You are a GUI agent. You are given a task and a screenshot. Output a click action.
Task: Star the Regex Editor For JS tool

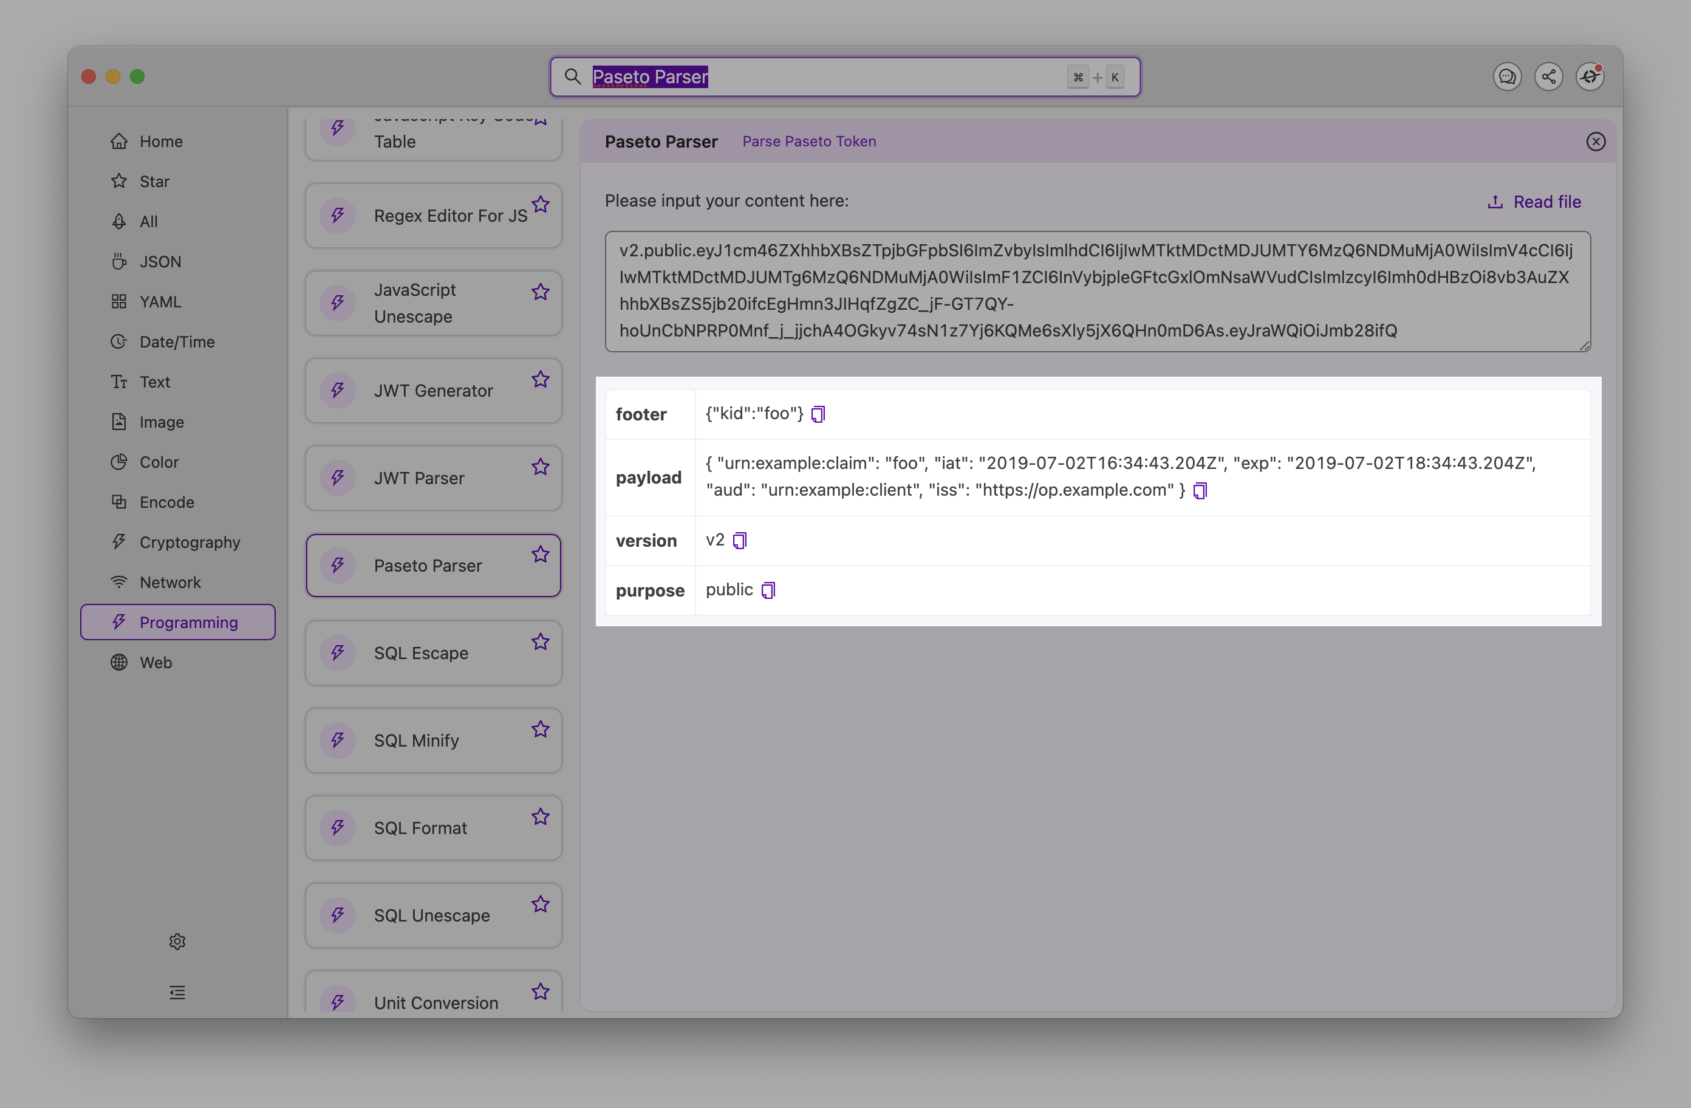tap(541, 205)
